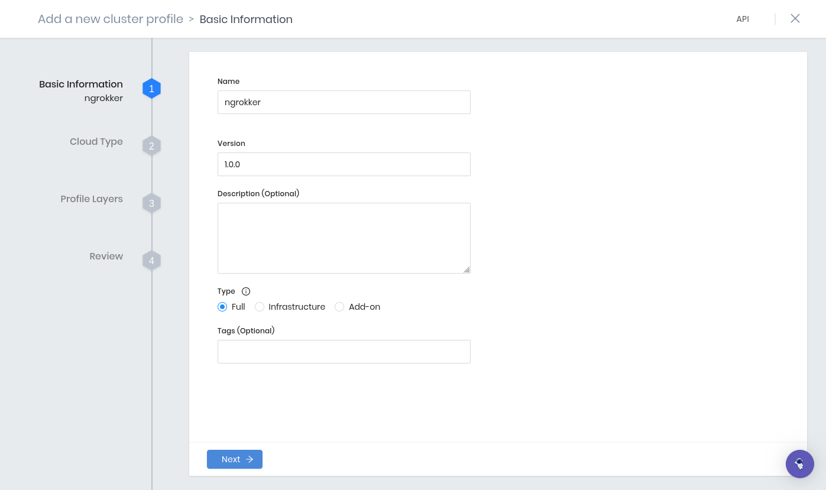Select the Full profile type

222,307
